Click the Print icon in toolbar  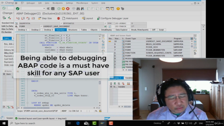pyautogui.click(x=73, y=9)
